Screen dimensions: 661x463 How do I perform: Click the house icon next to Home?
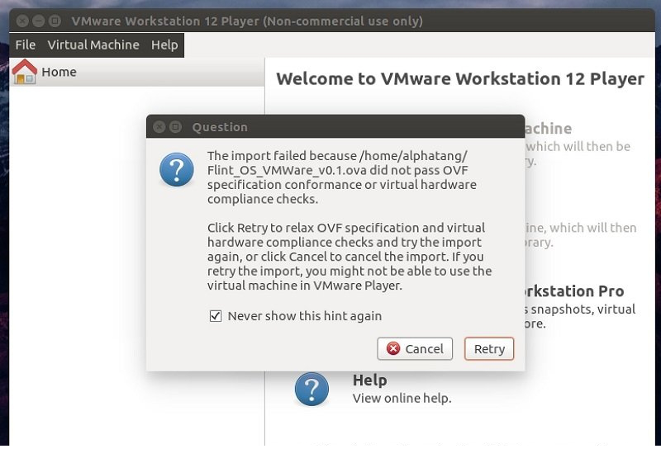pyautogui.click(x=25, y=72)
